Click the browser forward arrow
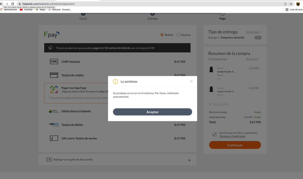Image resolution: width=303 pixels, height=179 pixels. [x=7, y=4]
